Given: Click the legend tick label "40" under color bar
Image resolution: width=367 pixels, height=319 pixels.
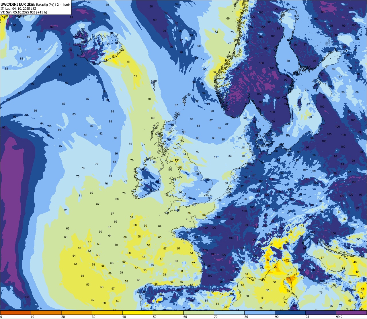Looking at the screenshot, I should [124, 317].
